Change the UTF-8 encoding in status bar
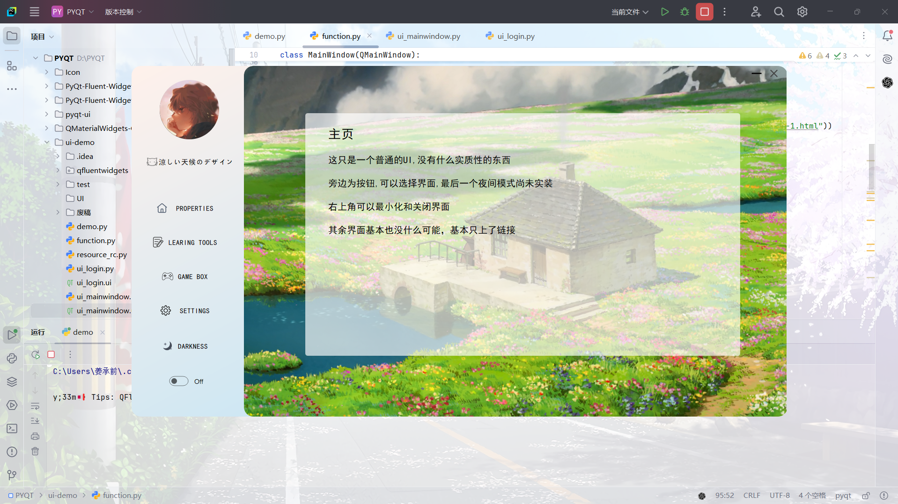The image size is (898, 504). (x=780, y=496)
